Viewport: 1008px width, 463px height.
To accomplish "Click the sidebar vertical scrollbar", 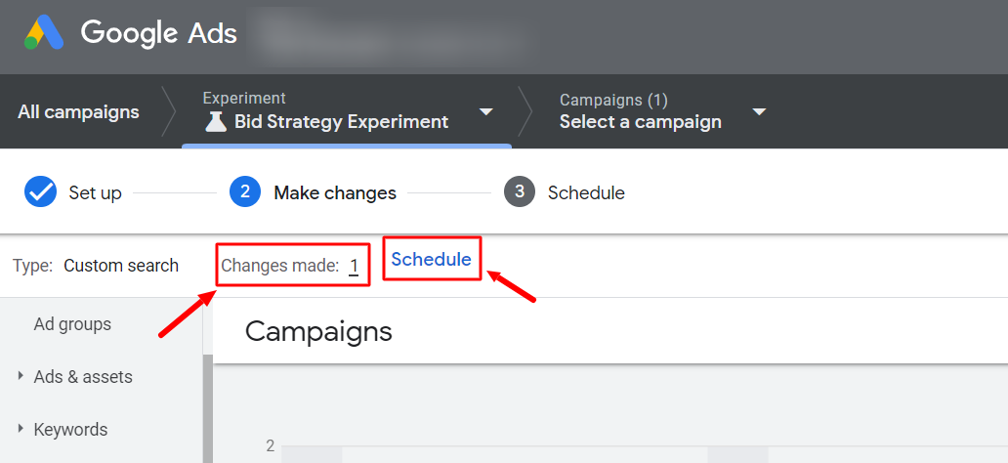I will click(x=208, y=408).
